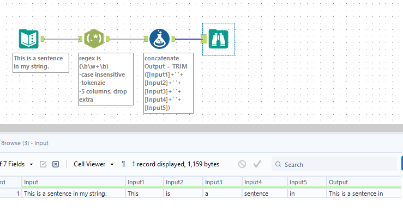Click '1 record displayed, 1,159 bytes' status text
Image resolution: width=403 pixels, height=212 pixels.
pos(176,164)
